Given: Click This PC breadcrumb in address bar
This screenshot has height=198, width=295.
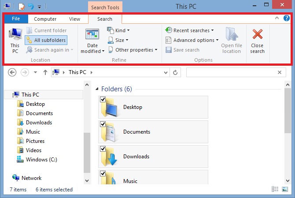Looking at the screenshot, I should pos(77,72).
